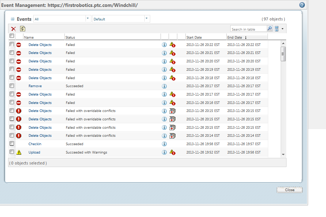Open the All filter dropdown
The height and width of the screenshot is (217, 326).
coord(87,18)
